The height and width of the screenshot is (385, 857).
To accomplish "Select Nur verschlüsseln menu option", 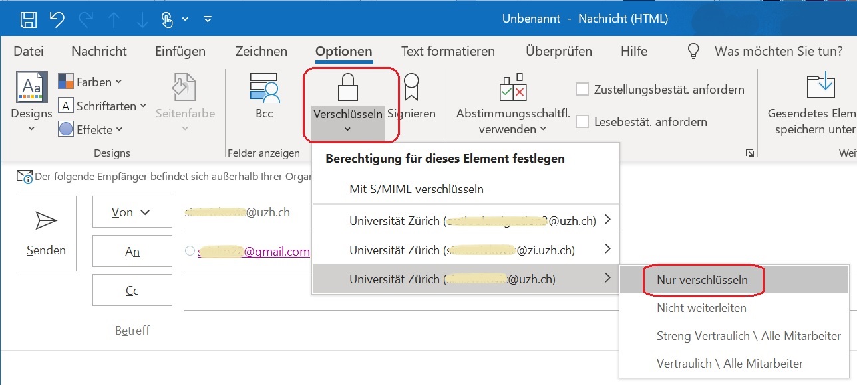I will pyautogui.click(x=702, y=279).
